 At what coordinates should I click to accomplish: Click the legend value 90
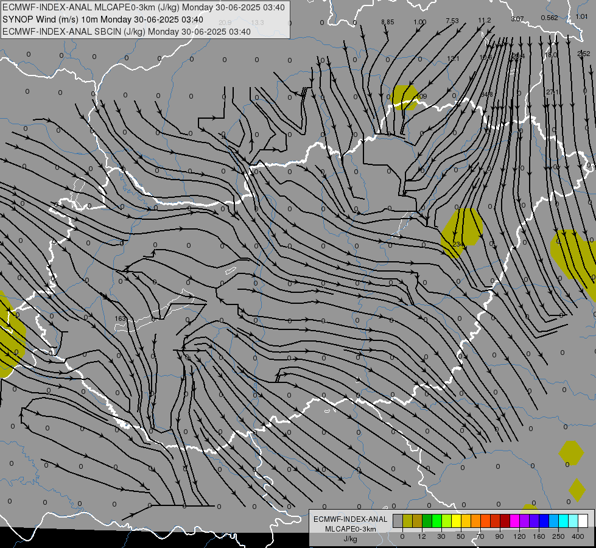pos(499,536)
